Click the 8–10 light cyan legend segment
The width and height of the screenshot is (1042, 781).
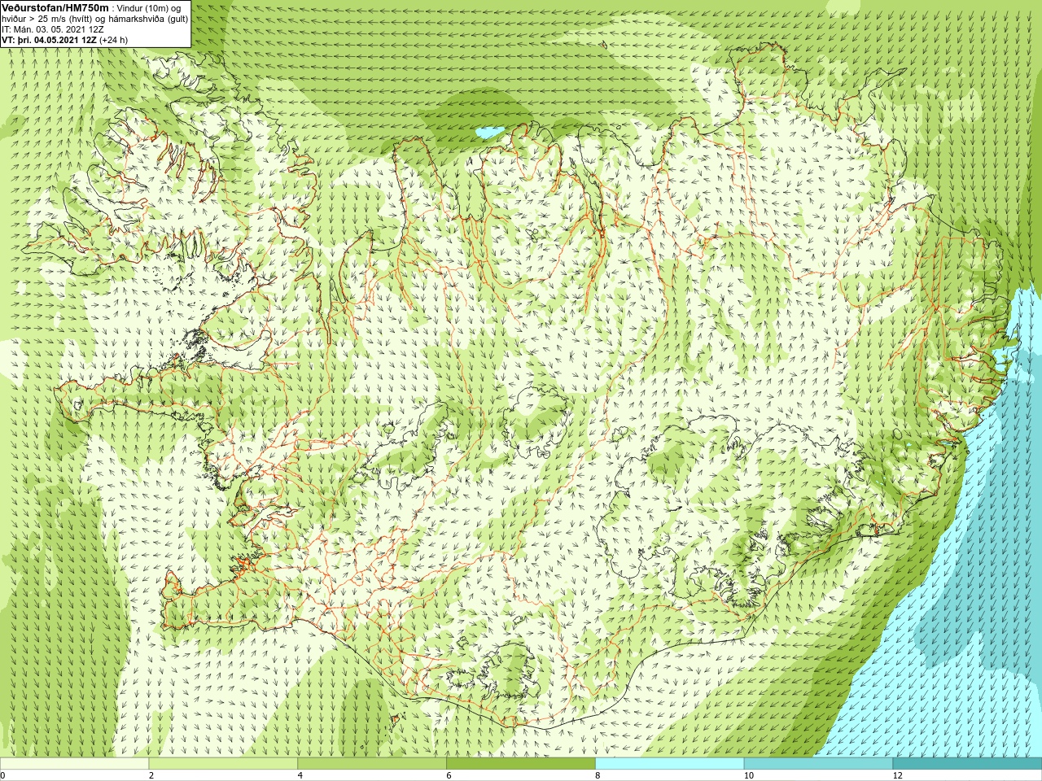click(670, 764)
